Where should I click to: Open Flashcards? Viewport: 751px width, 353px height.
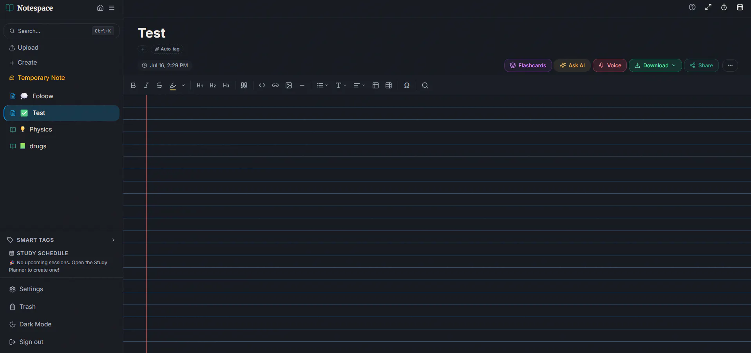(x=528, y=65)
